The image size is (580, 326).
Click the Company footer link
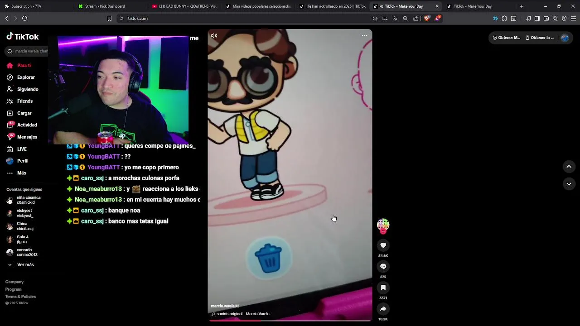pyautogui.click(x=14, y=282)
